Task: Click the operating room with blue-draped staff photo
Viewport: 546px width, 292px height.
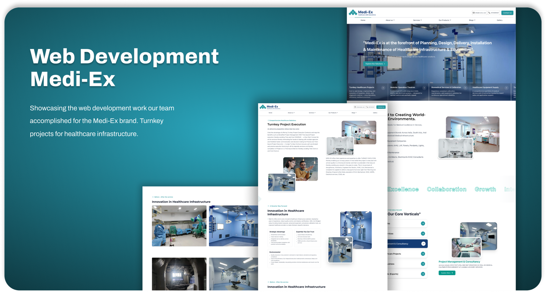Action: click(179, 226)
